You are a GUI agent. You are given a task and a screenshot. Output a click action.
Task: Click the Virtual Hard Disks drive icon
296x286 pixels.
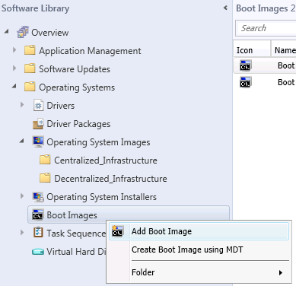38,252
